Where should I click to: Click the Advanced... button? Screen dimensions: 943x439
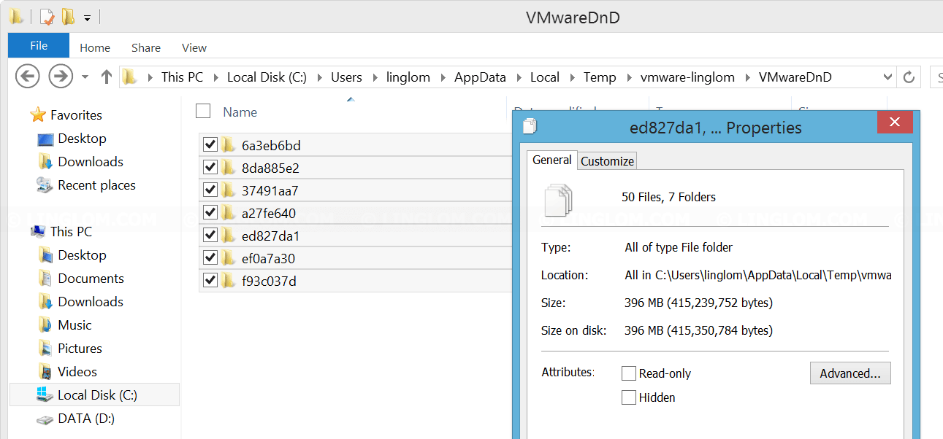(850, 373)
